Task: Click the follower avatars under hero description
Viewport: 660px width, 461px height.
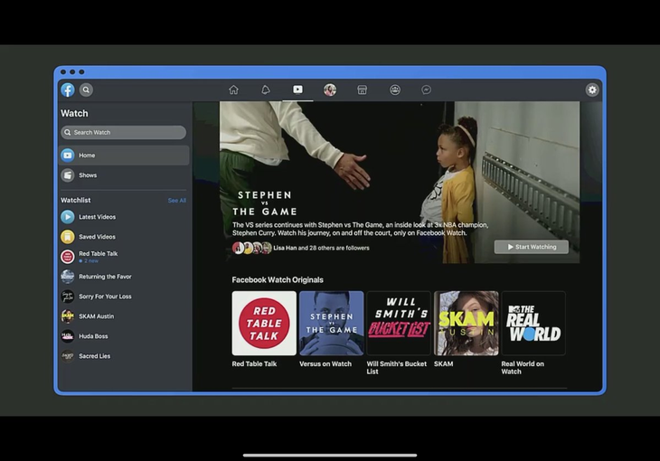Action: (252, 248)
